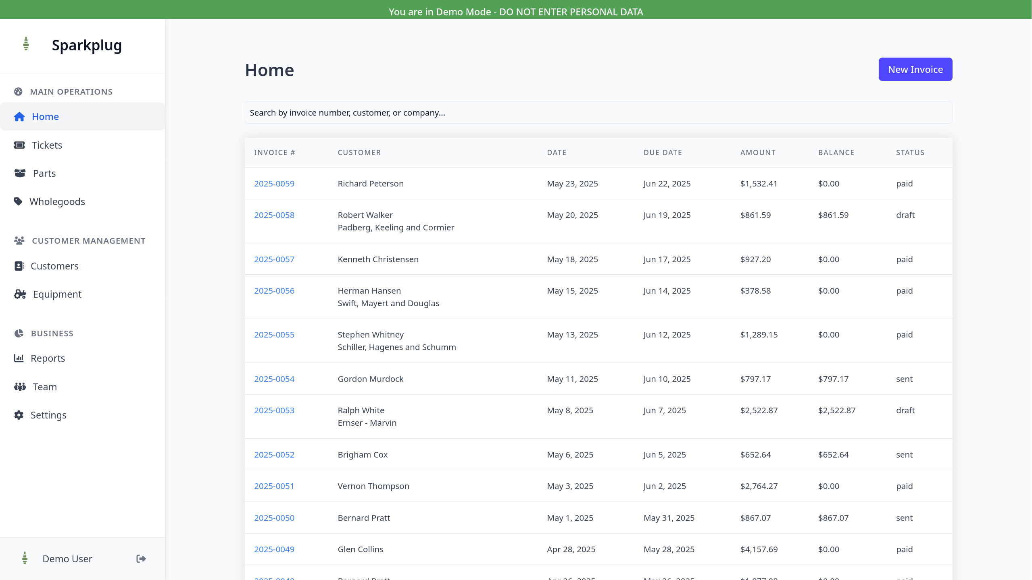Screen dimensions: 1032x580
Task: Focus the invoice search field
Action: tap(598, 112)
